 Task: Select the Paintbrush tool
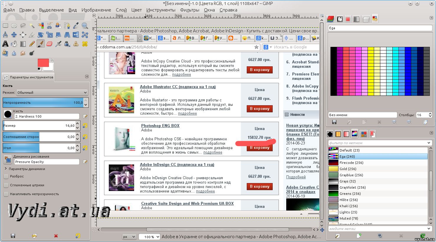(x=41, y=44)
